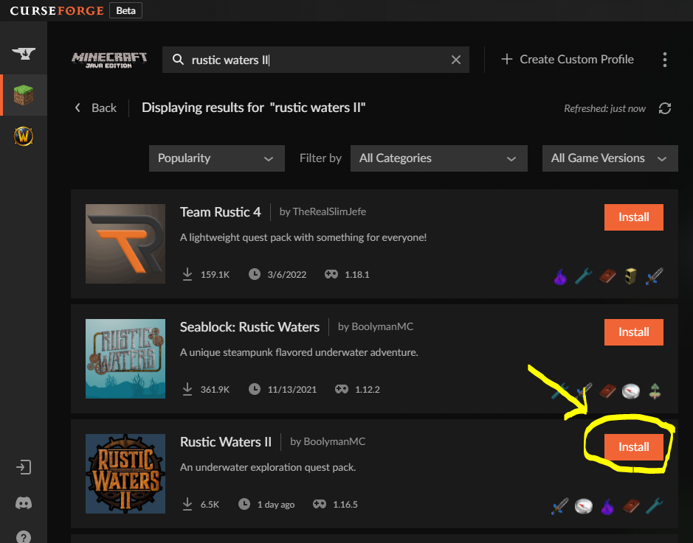This screenshot has height=543, width=693.
Task: Click the 1 day ago update time
Action: pyautogui.click(x=276, y=505)
